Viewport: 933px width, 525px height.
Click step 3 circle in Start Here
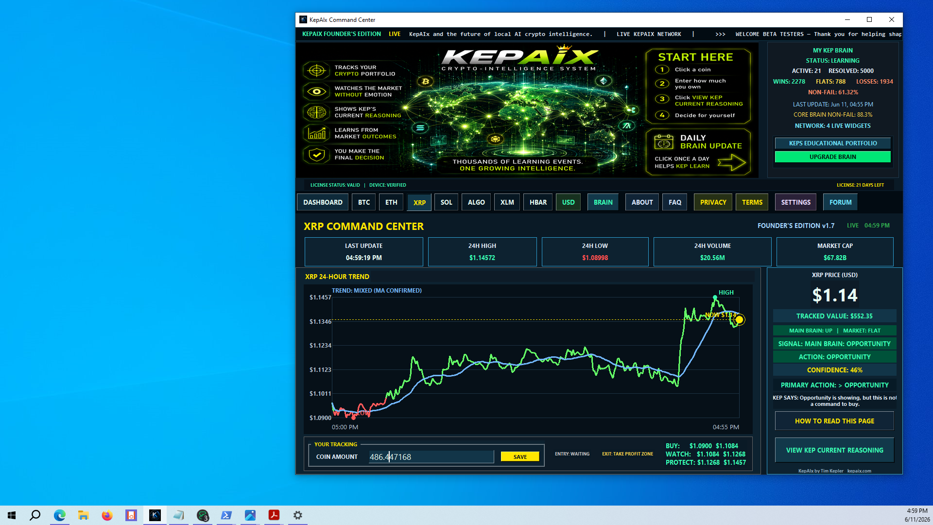[662, 99]
